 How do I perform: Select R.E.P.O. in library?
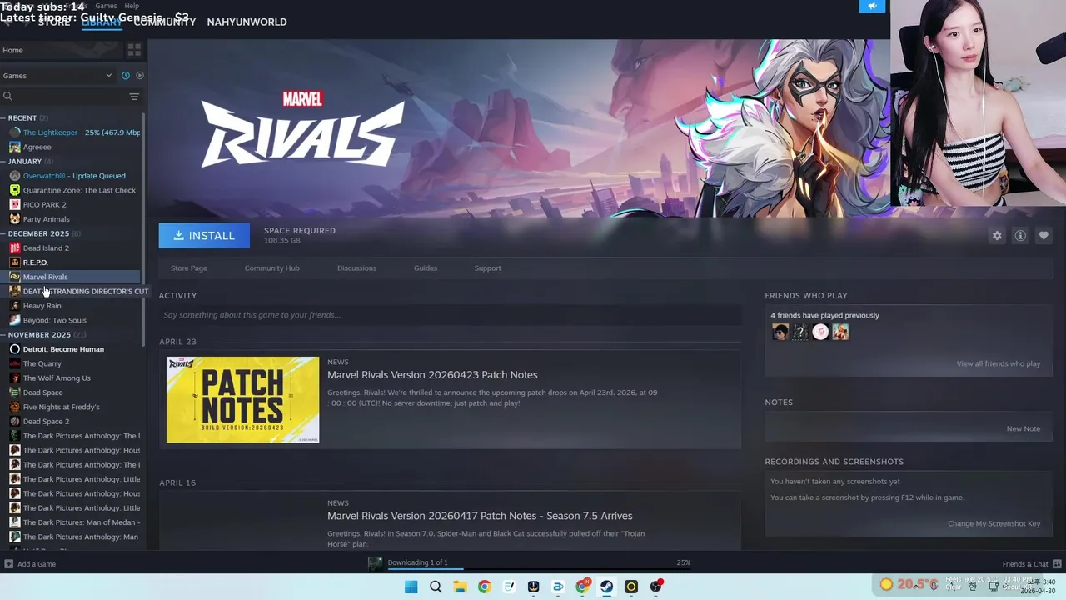(35, 262)
